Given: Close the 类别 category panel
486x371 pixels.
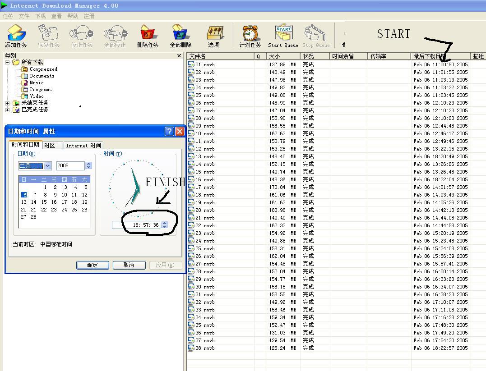Looking at the screenshot, I should pos(179,56).
